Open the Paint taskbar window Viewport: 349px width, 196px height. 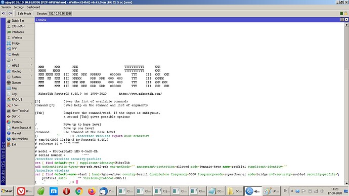272,191
